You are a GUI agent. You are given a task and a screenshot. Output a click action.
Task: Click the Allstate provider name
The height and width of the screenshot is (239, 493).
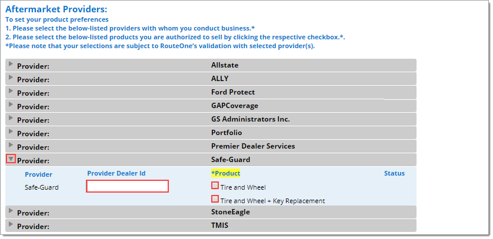[x=225, y=65]
